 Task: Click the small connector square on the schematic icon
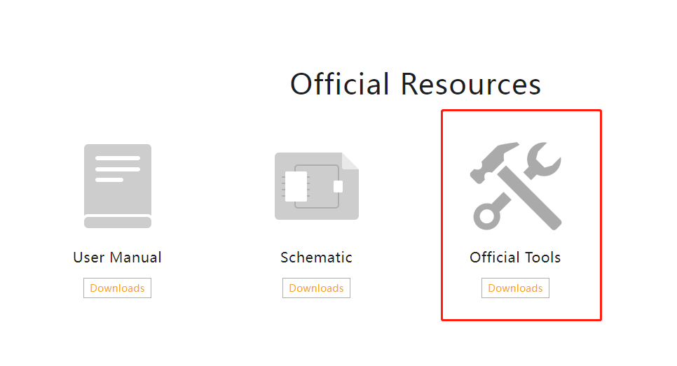tap(338, 186)
